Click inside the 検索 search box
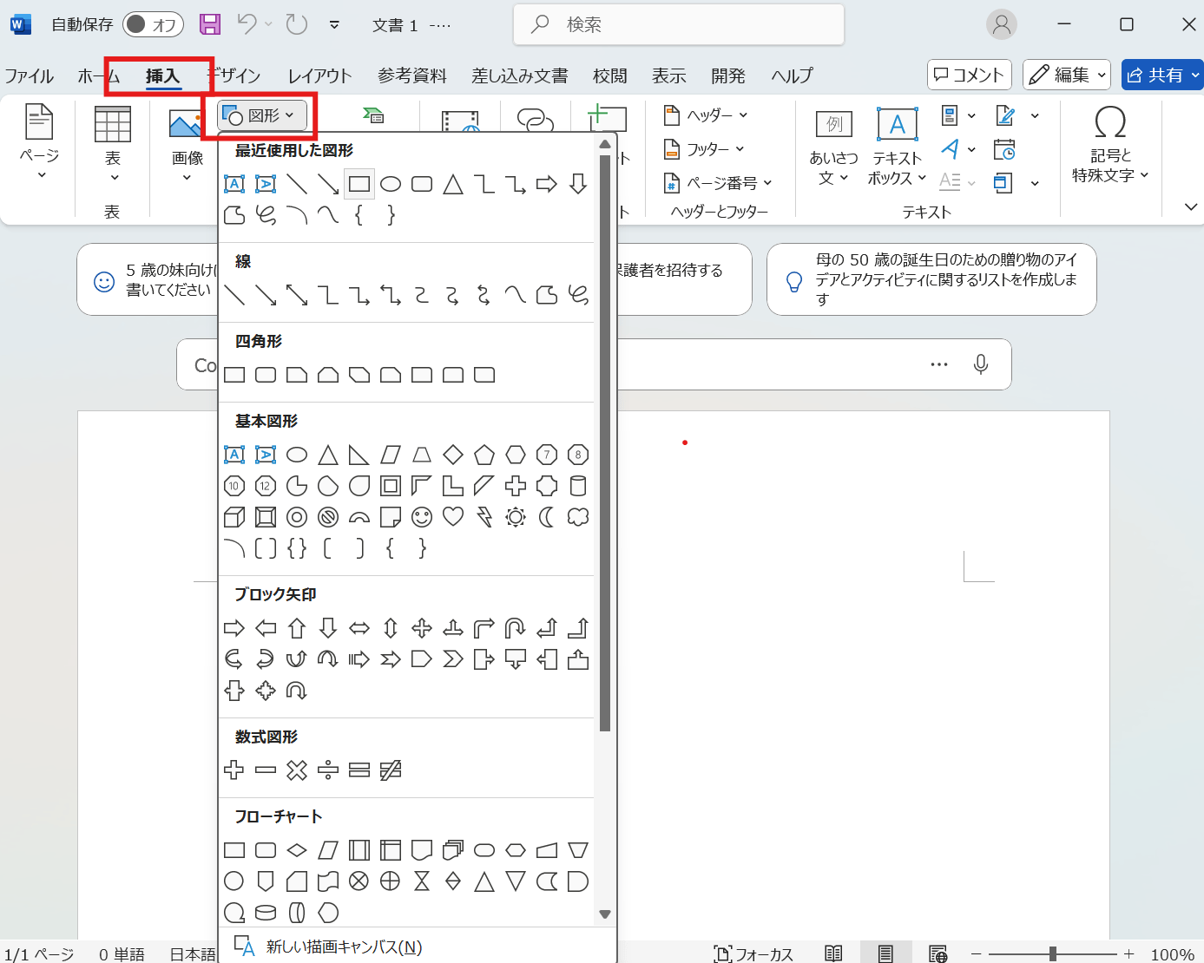This screenshot has width=1204, height=963. (678, 24)
